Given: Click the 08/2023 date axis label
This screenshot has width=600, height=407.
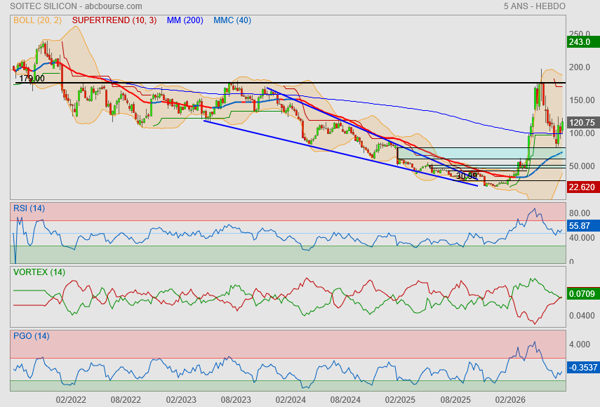Looking at the screenshot, I should pyautogui.click(x=236, y=400).
